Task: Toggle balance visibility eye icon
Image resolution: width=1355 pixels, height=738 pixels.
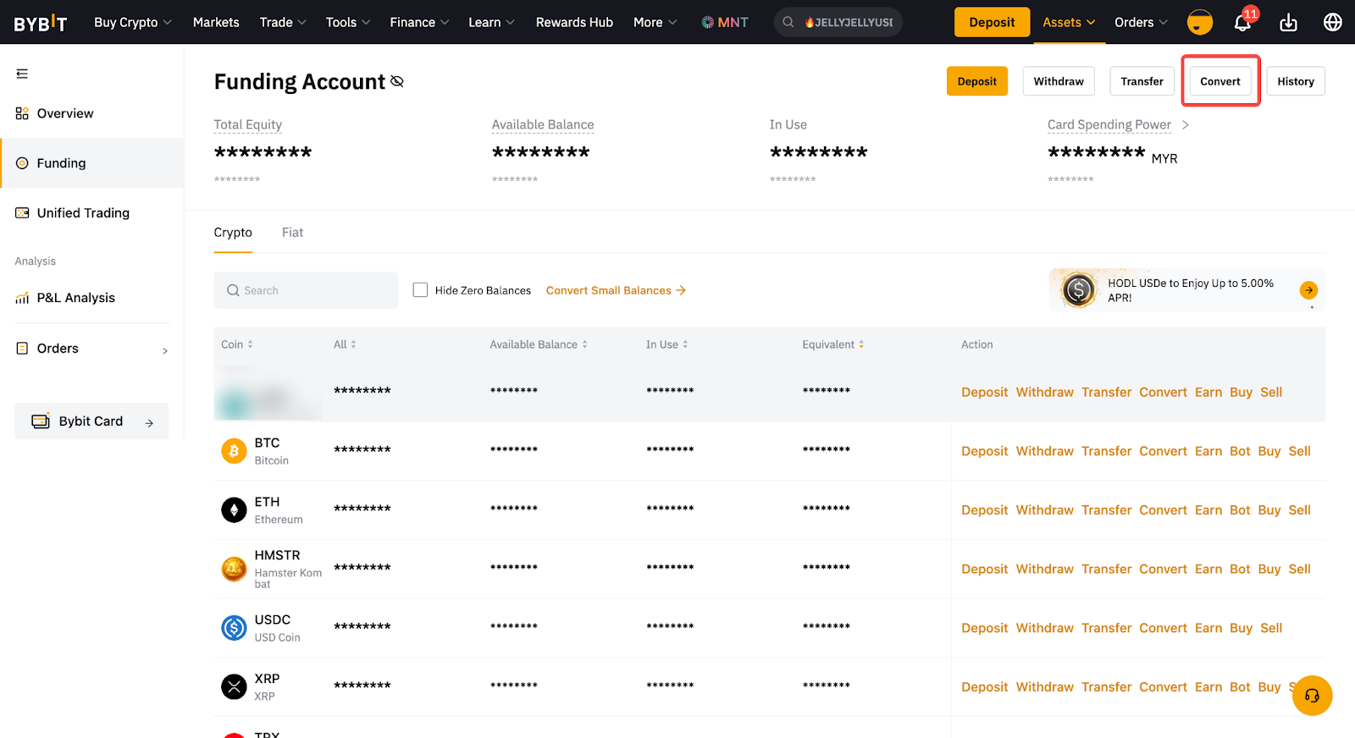Action: point(397,82)
